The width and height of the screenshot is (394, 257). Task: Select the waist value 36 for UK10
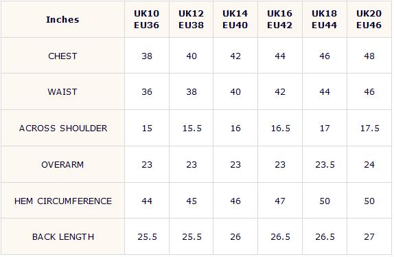coord(147,92)
